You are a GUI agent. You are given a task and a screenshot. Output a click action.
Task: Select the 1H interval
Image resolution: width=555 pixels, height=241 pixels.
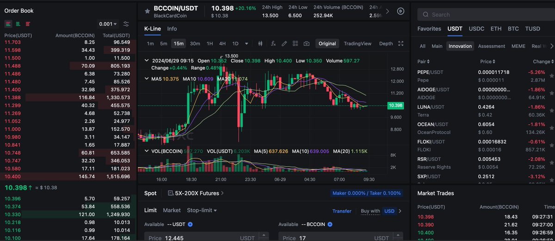click(x=210, y=43)
